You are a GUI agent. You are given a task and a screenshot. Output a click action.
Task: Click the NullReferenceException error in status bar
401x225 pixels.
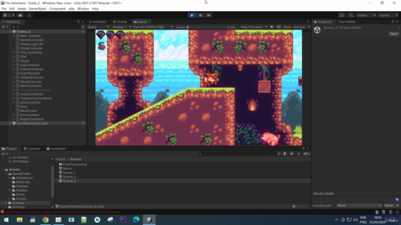click(63, 212)
